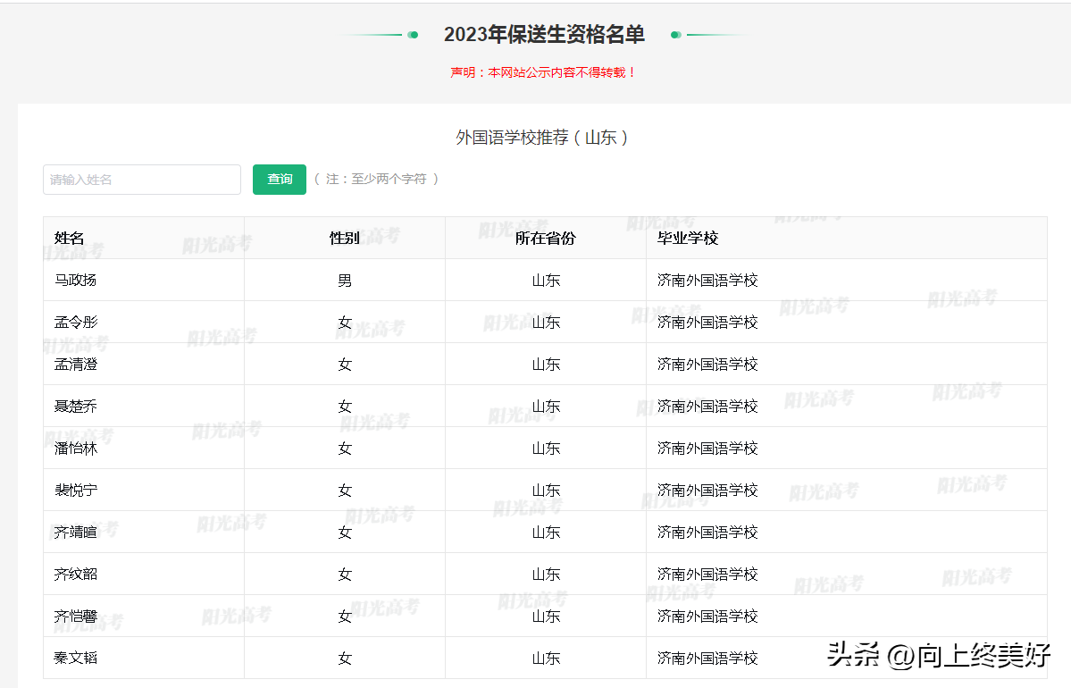The width and height of the screenshot is (1071, 688).
Task: Click the 2023年保送生资格名单 page title
Action: (x=544, y=35)
